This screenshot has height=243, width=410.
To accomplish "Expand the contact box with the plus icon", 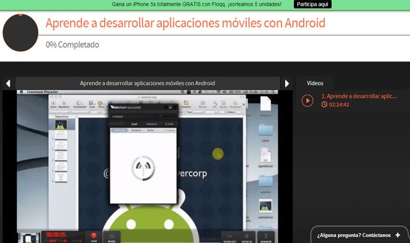I will (398, 235).
